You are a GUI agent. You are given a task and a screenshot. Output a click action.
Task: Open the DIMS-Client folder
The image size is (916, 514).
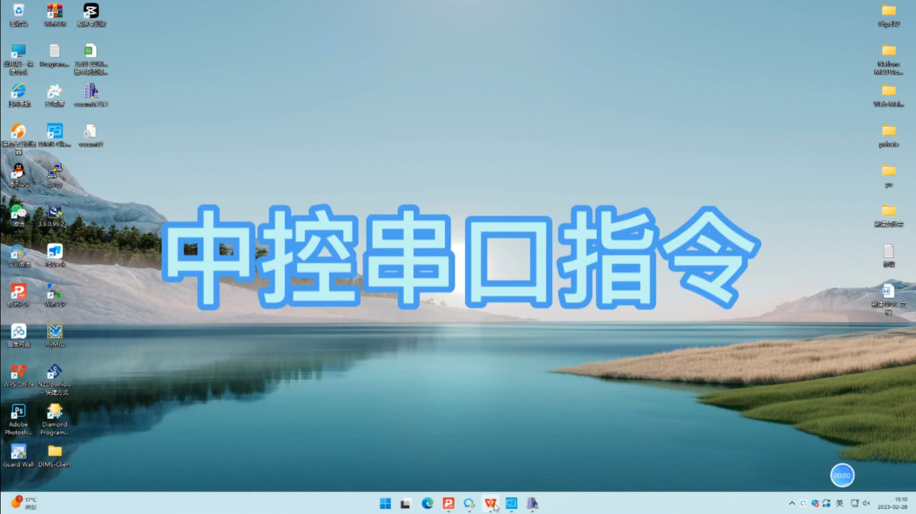(54, 453)
